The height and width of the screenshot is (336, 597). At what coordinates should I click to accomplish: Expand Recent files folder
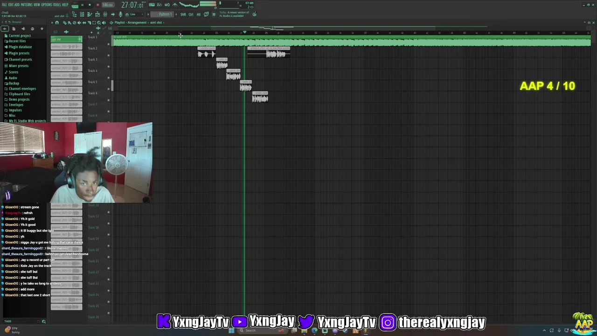click(x=17, y=41)
